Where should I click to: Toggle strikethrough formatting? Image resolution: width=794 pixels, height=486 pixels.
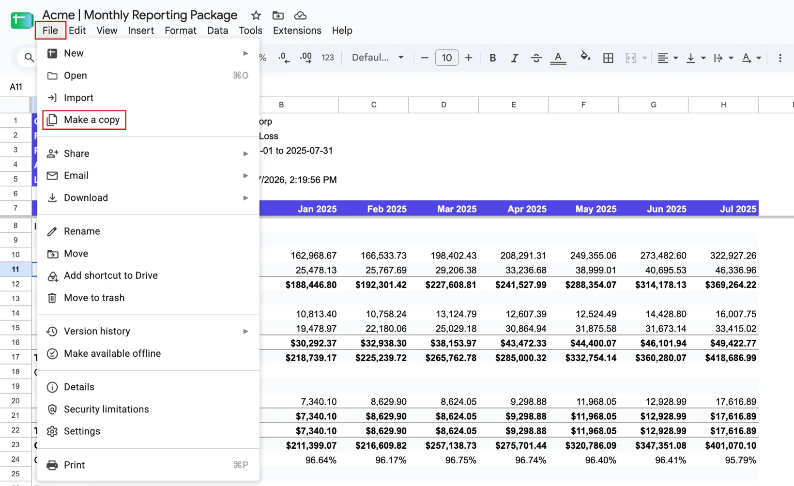536,58
